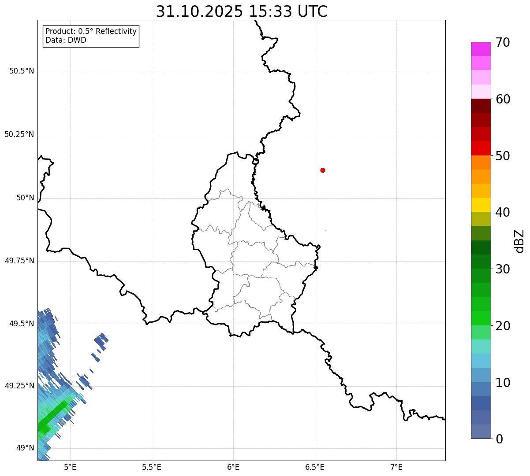
Task: Click the red station marker dot
Action: 323,170
